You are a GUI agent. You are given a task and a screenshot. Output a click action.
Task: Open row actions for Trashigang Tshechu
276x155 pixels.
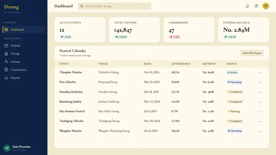point(259,121)
